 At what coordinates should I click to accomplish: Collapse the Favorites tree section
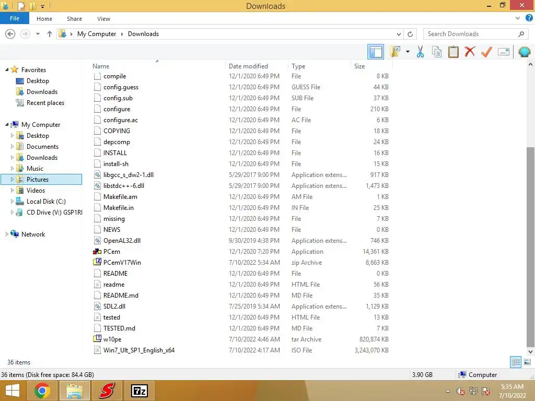click(x=7, y=69)
